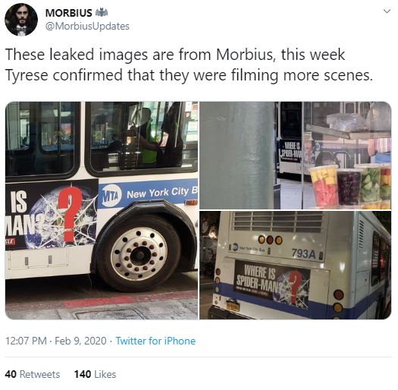
Task: Click the Feb 9, 2020 date
Action: tap(80, 341)
